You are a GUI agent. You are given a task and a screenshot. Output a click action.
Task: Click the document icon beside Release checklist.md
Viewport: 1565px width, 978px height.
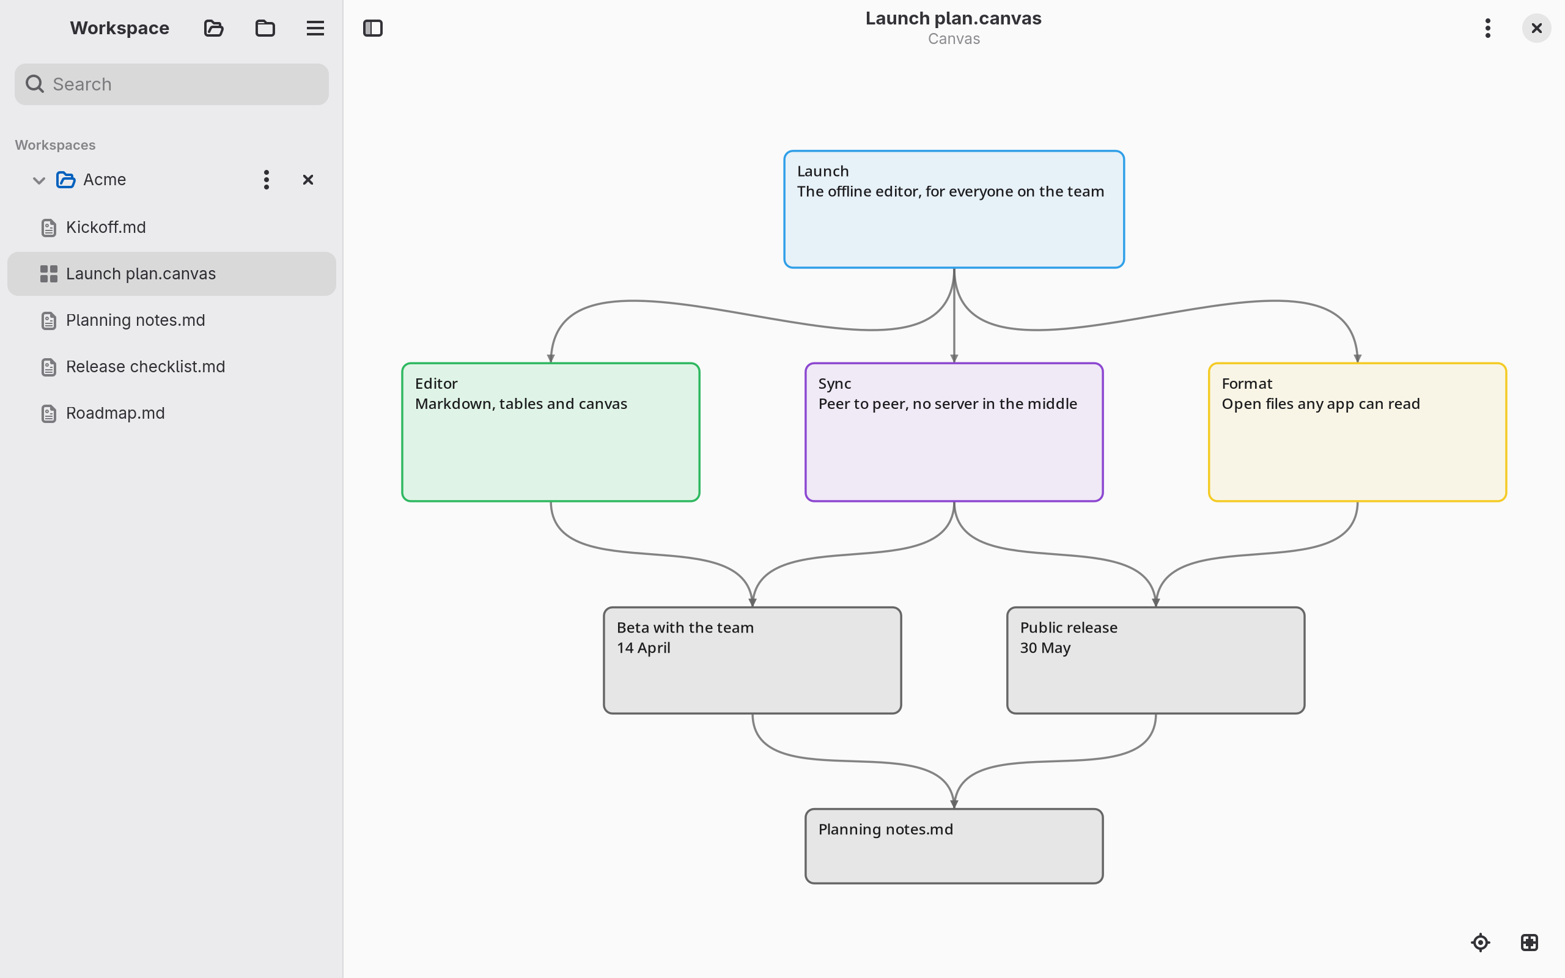(48, 367)
